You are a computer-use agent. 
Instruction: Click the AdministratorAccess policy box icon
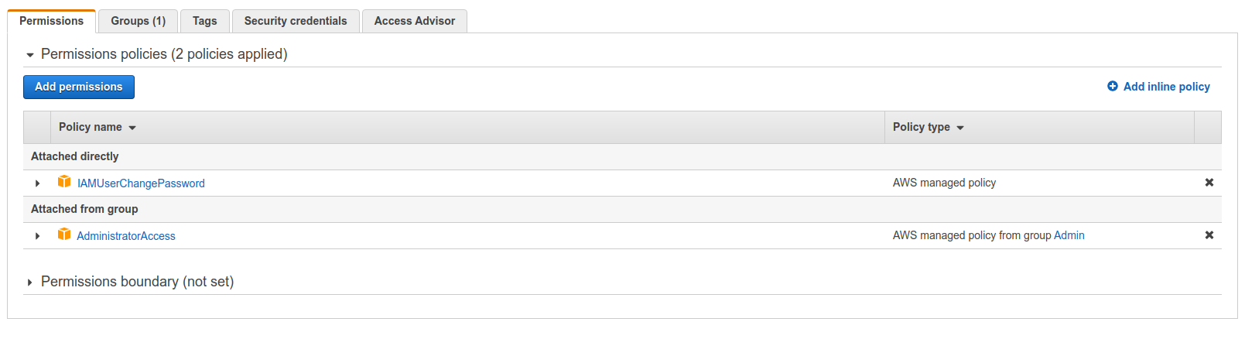coord(64,235)
